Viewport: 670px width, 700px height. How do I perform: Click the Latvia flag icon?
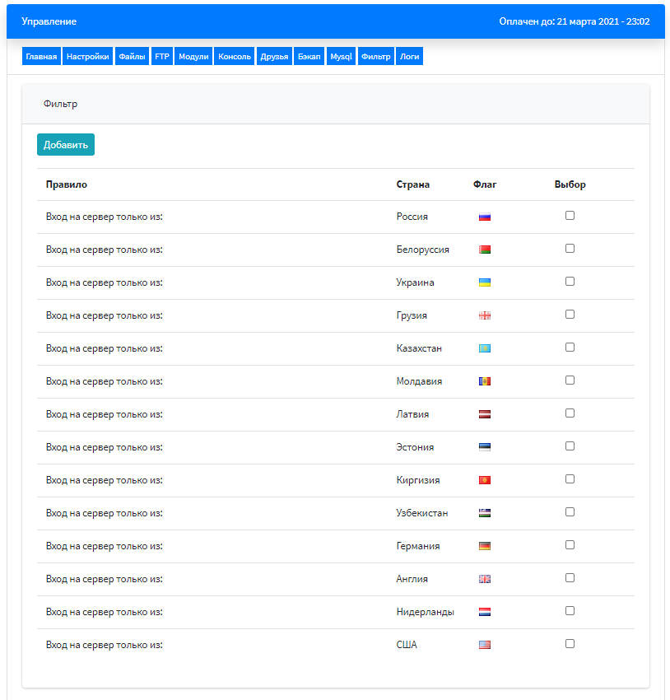click(x=485, y=414)
